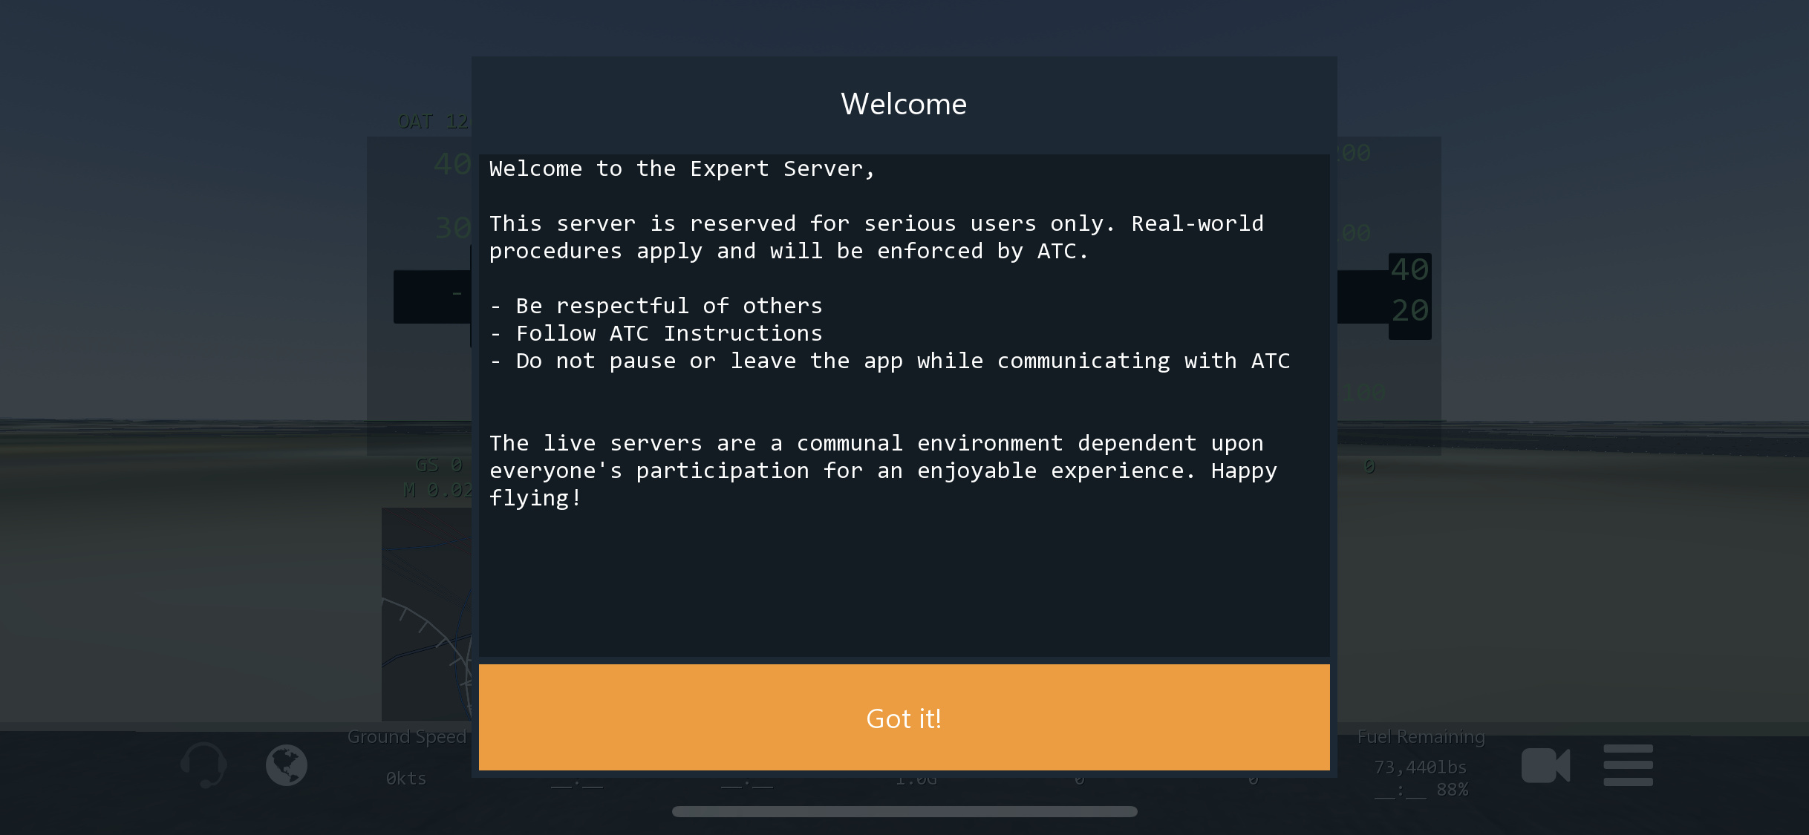Tap the moving map display panel
This screenshot has width=1809, height=835.
426,614
